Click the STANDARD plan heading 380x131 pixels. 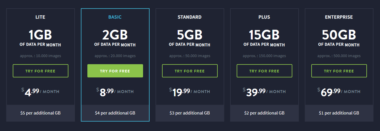point(190,17)
